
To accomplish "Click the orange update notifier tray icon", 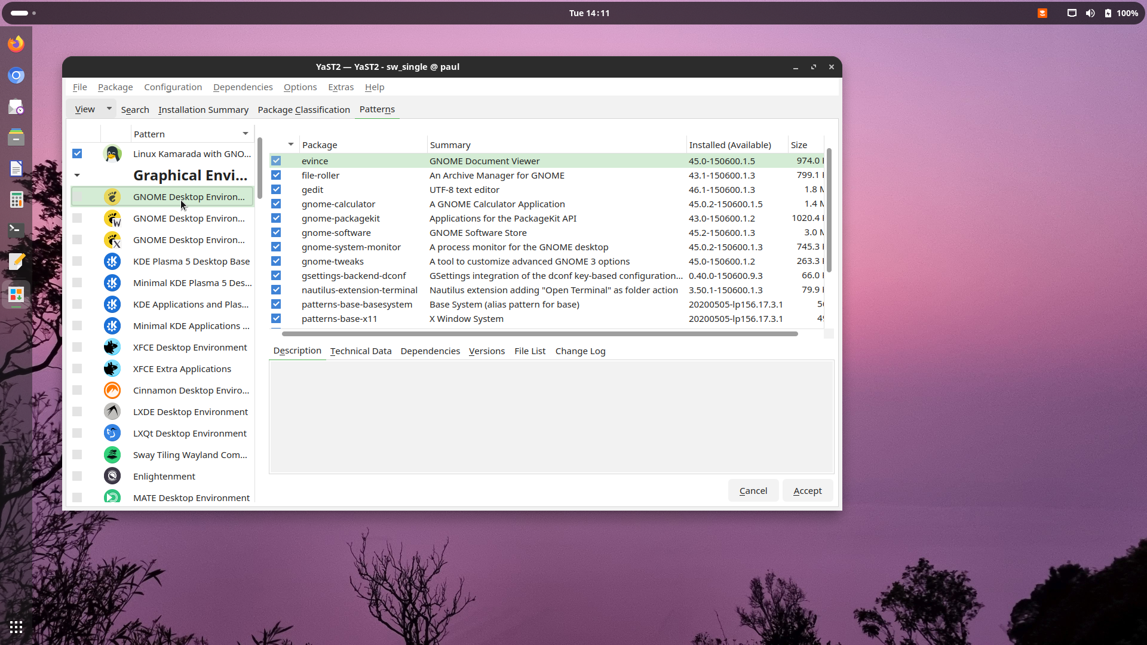I will tap(1042, 13).
